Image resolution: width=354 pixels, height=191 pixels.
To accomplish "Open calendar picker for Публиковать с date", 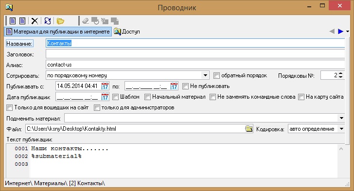I will coord(105,86).
